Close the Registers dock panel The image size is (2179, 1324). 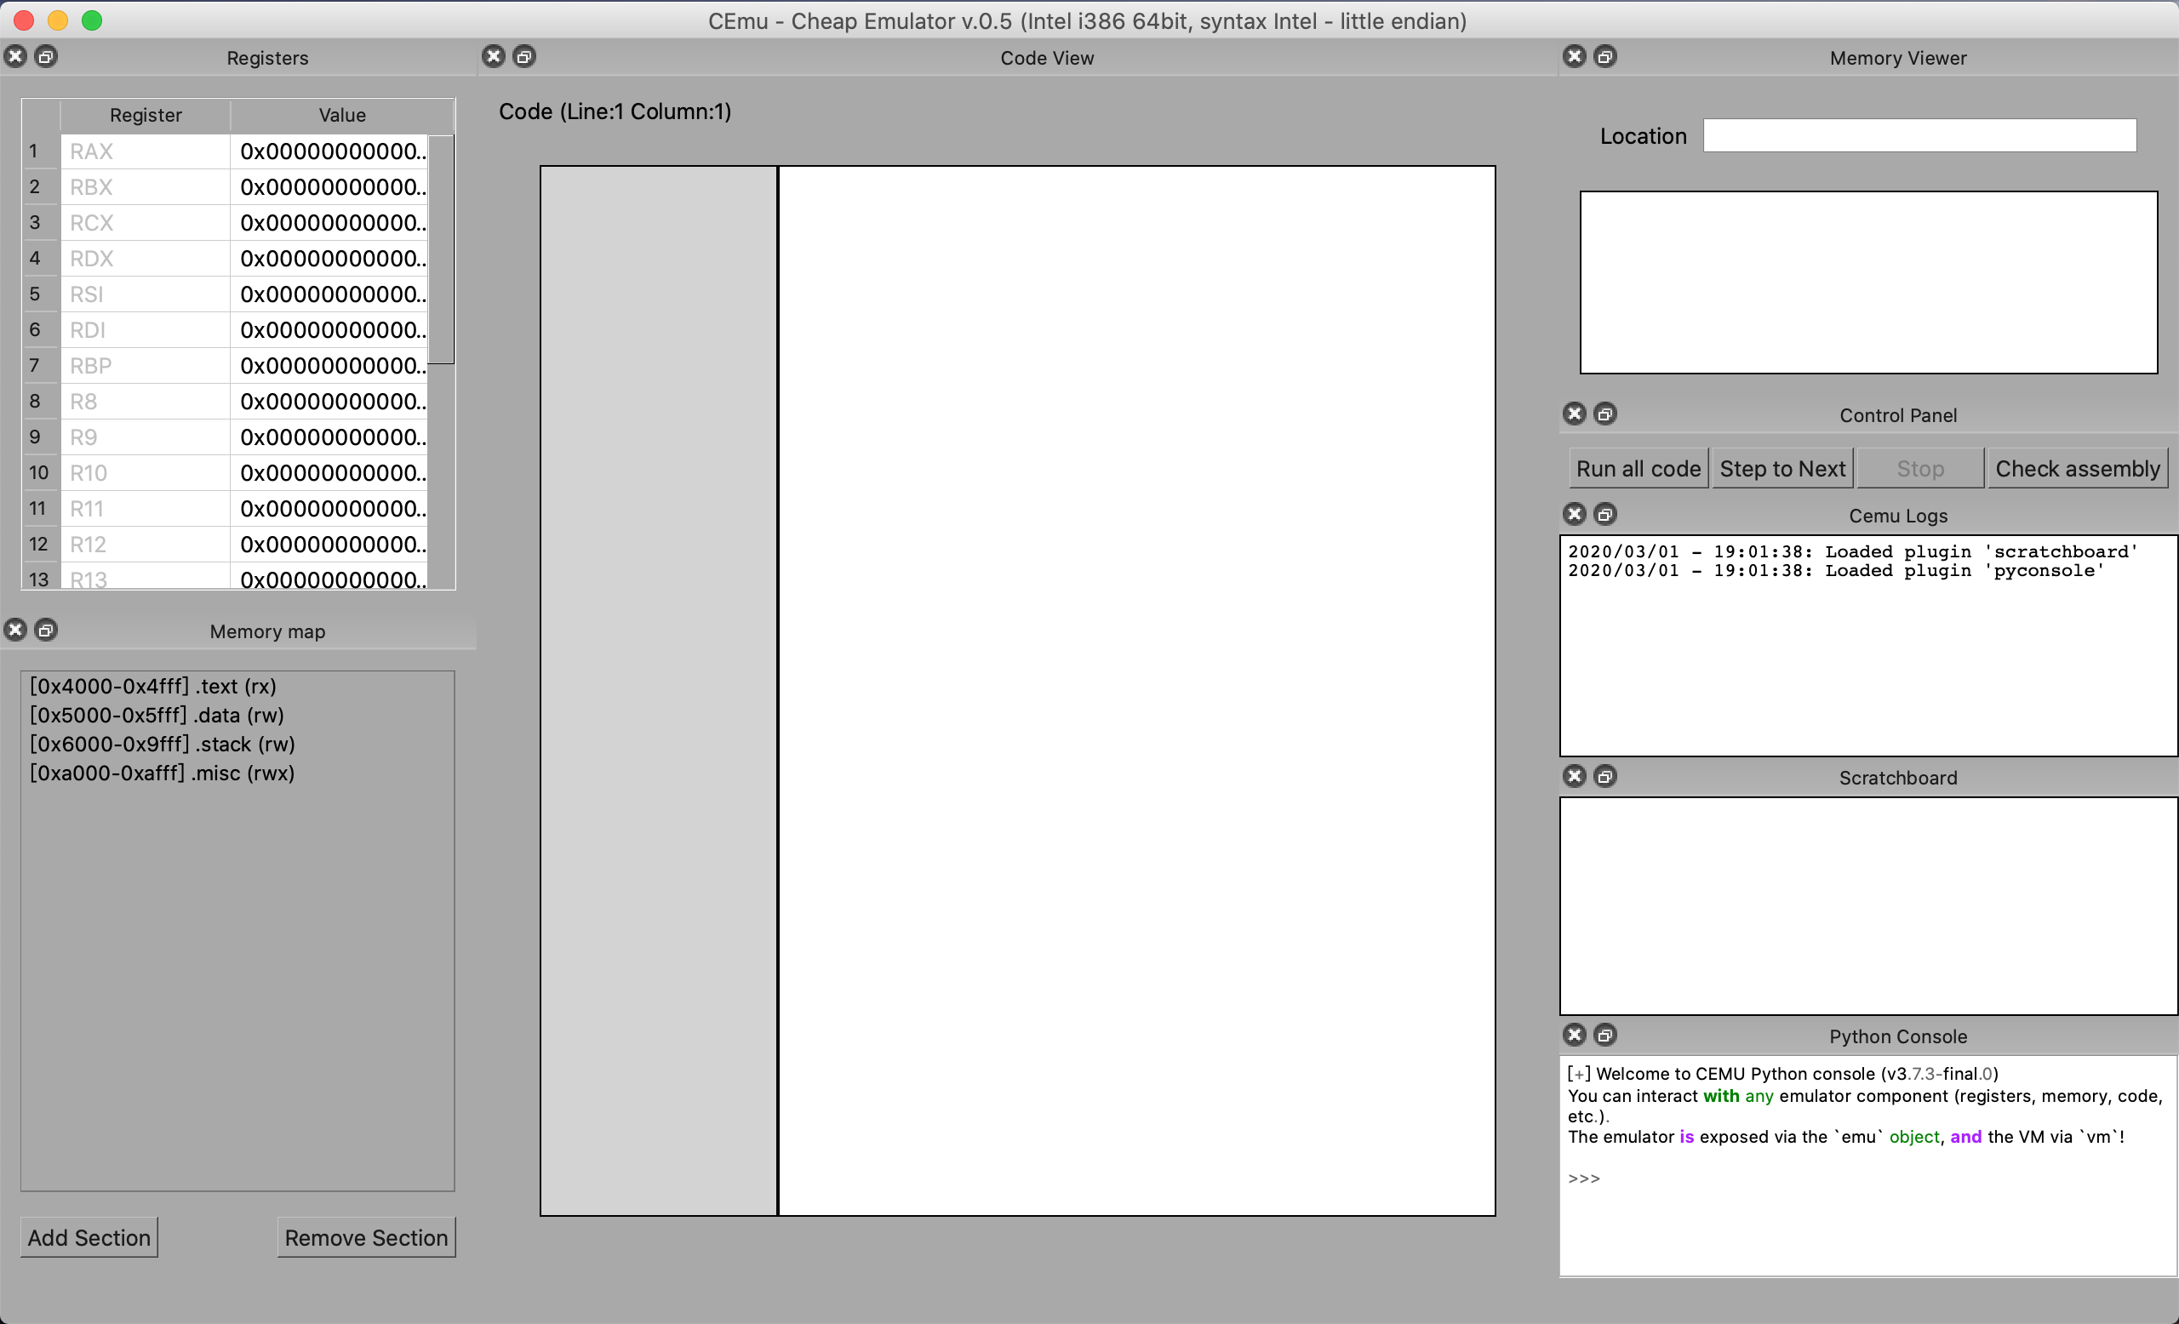[15, 56]
